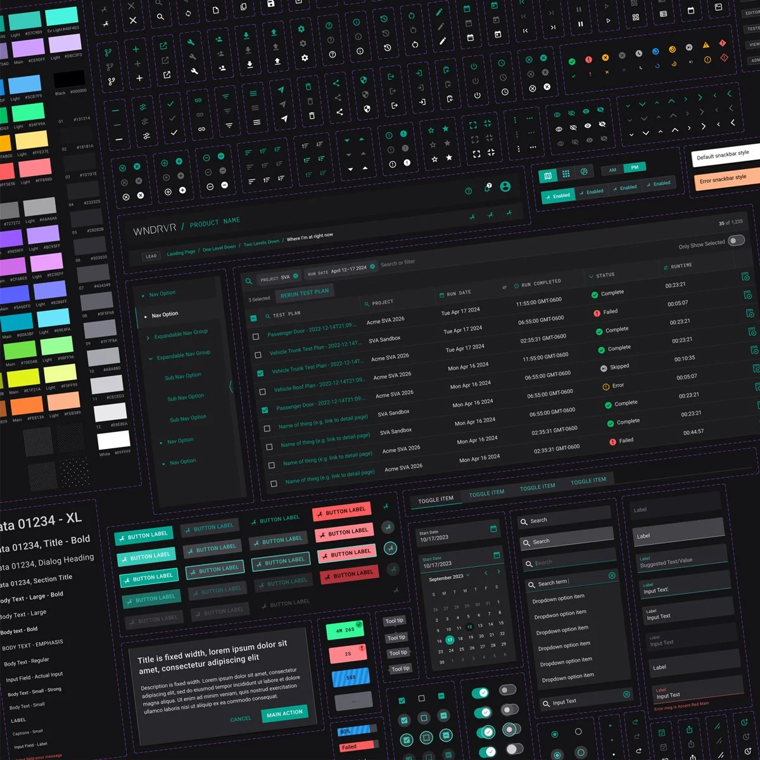Click the white download icon in icon grid

coord(250,65)
